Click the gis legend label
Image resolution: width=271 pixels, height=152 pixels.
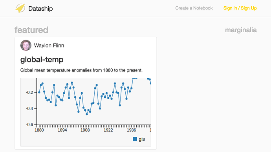point(142,139)
